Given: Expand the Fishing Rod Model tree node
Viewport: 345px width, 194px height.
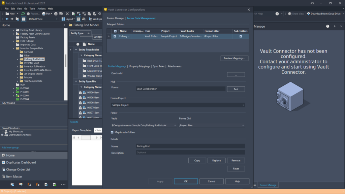Looking at the screenshot, I should (18, 59).
